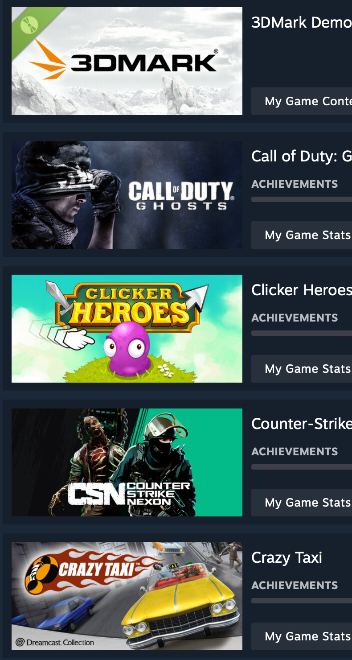Image resolution: width=352 pixels, height=660 pixels.
Task: Click the Counter-Strike game title
Action: pyautogui.click(x=302, y=424)
